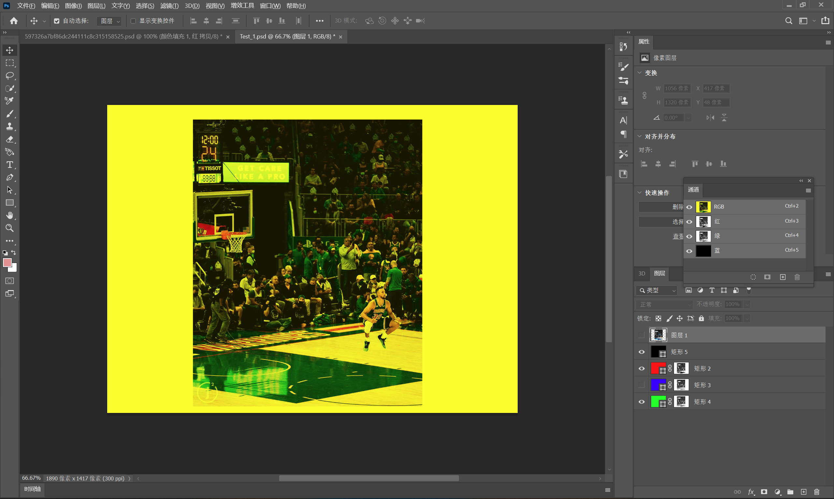The image size is (834, 499).
Task: Hide the 矩形 5 layer
Action: click(x=641, y=352)
